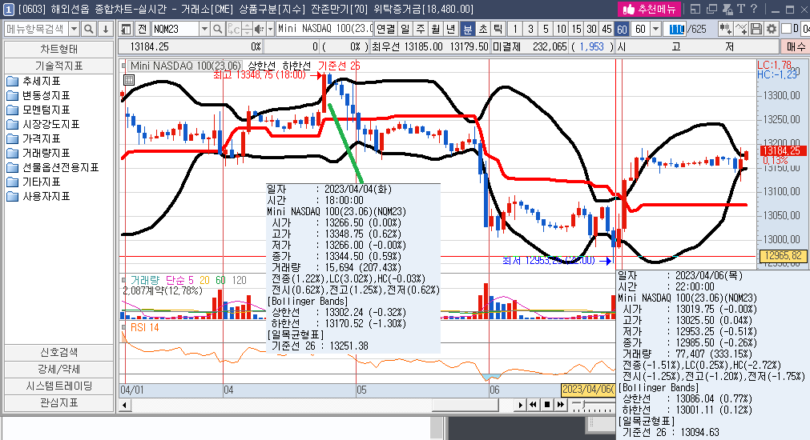Screen dimensions: 810x440
Task: Select the 연결 continuous contract button
Action: 385,29
